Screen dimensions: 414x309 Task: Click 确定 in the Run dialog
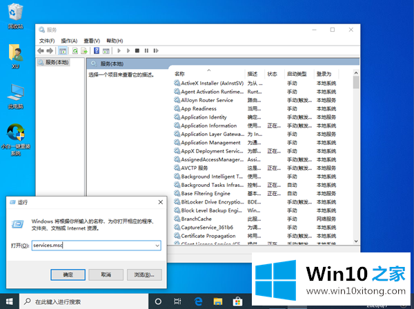[68, 275]
